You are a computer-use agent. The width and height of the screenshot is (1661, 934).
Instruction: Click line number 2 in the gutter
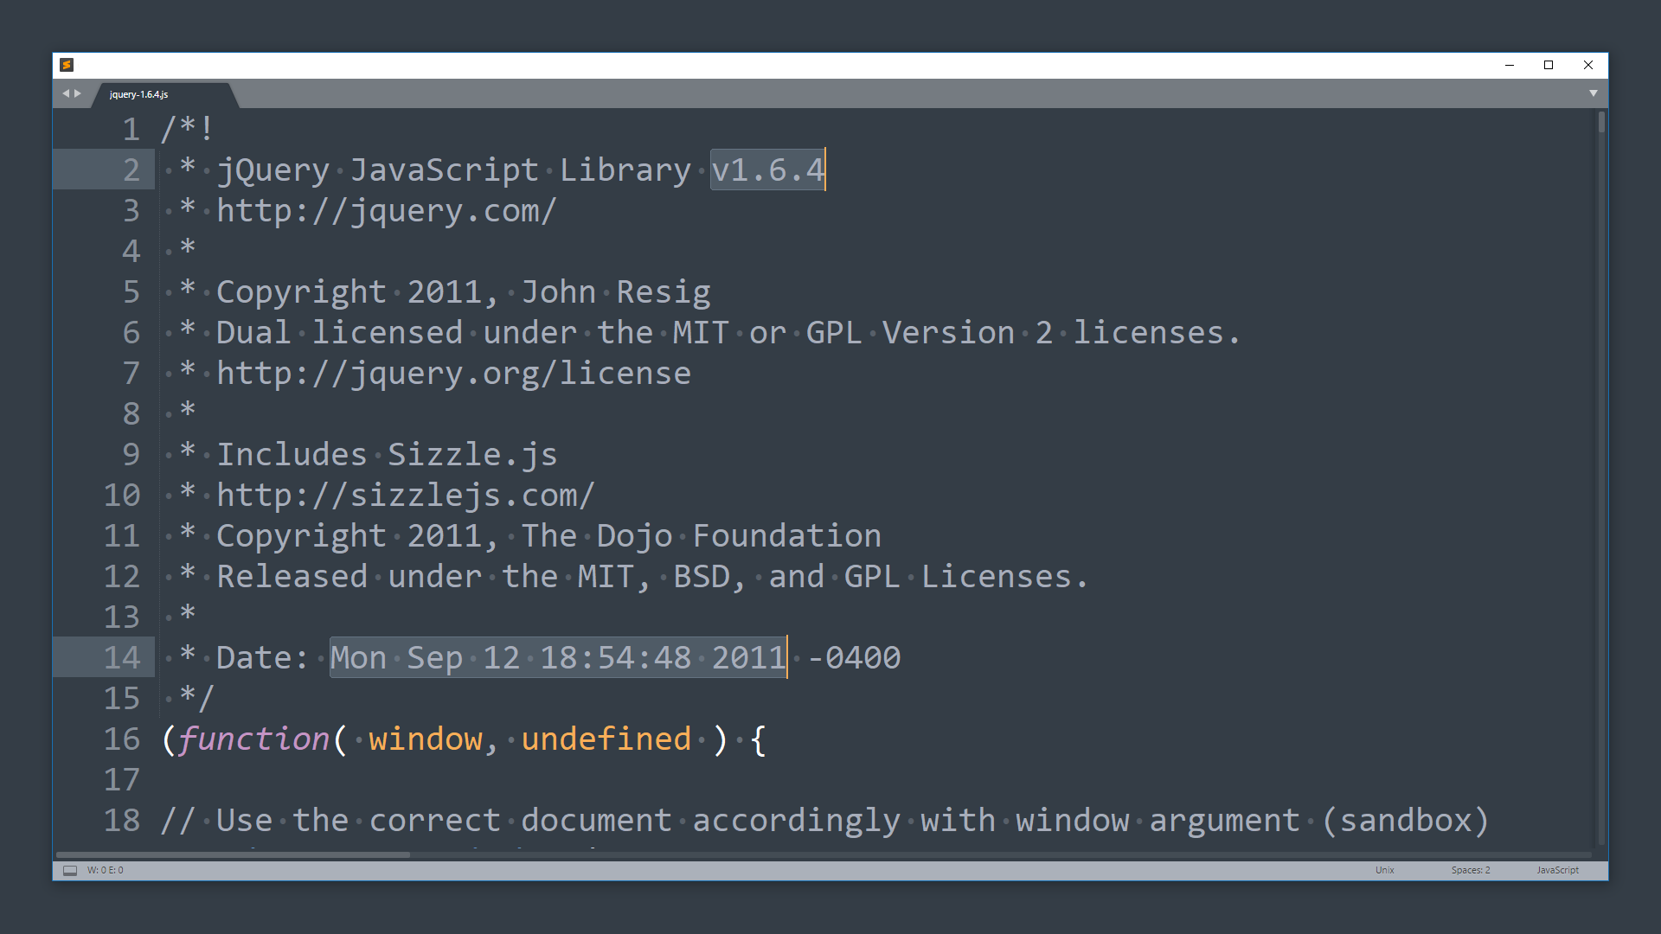click(x=131, y=170)
